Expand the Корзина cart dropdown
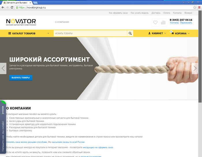The width and height of the screenshot is (202, 157). click(x=180, y=33)
